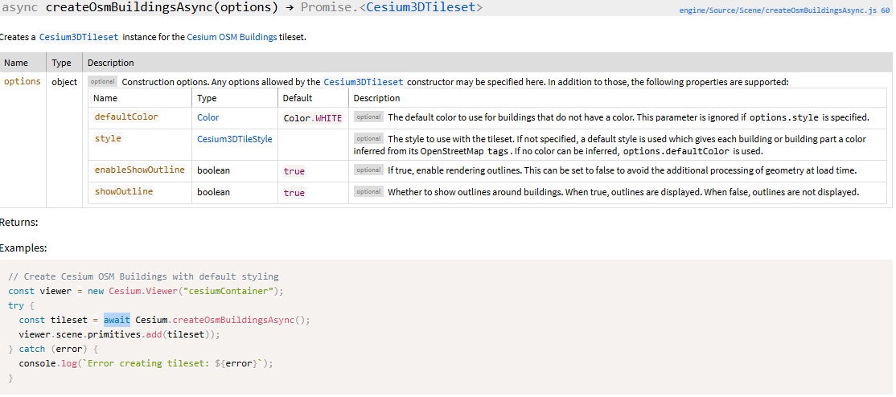Click the optional badge in defaultColor row
The image size is (896, 397).
368,117
